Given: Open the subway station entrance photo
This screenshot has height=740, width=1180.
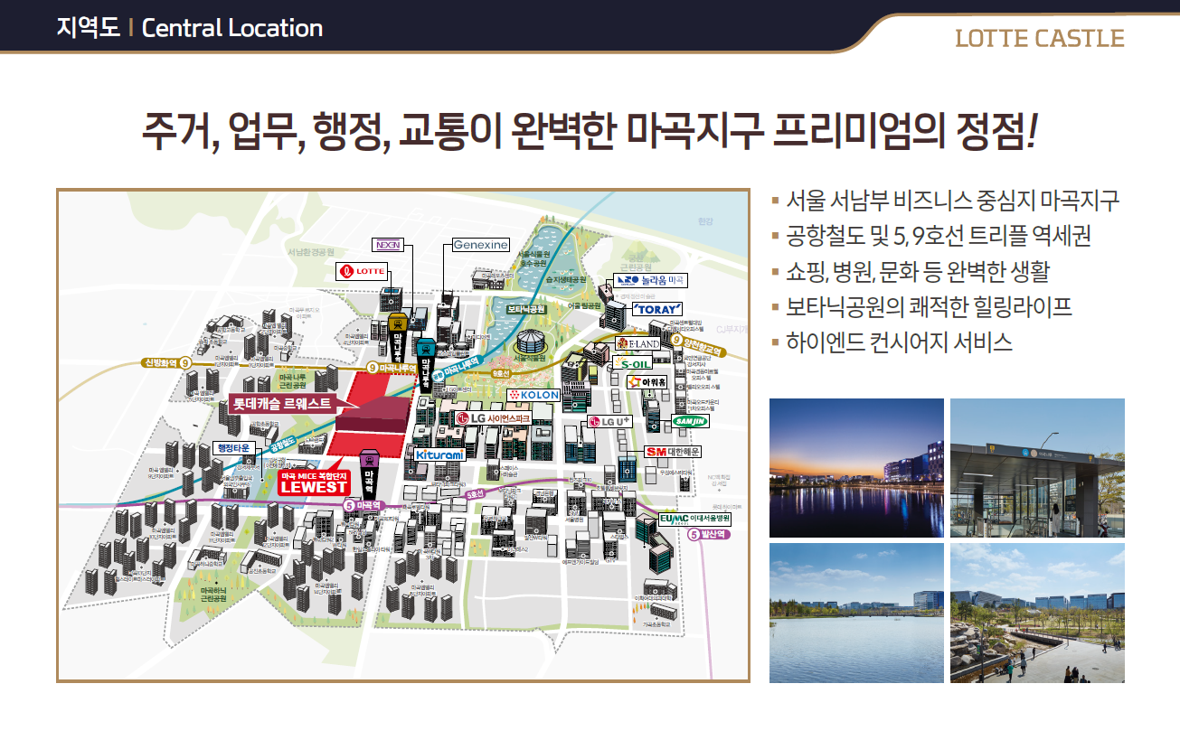Looking at the screenshot, I should (x=1037, y=468).
